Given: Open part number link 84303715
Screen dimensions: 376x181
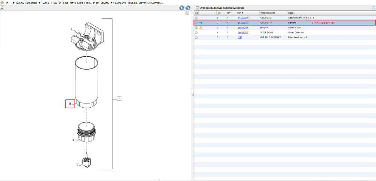Looking at the screenshot, I should [x=243, y=23].
